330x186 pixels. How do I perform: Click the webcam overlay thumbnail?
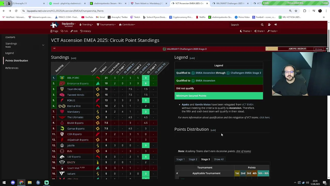pyautogui.click(x=301, y=74)
